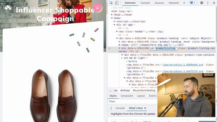Click into the Styles Filter field
Screen dimensions: 217x122
pyautogui.click(x=133, y=101)
